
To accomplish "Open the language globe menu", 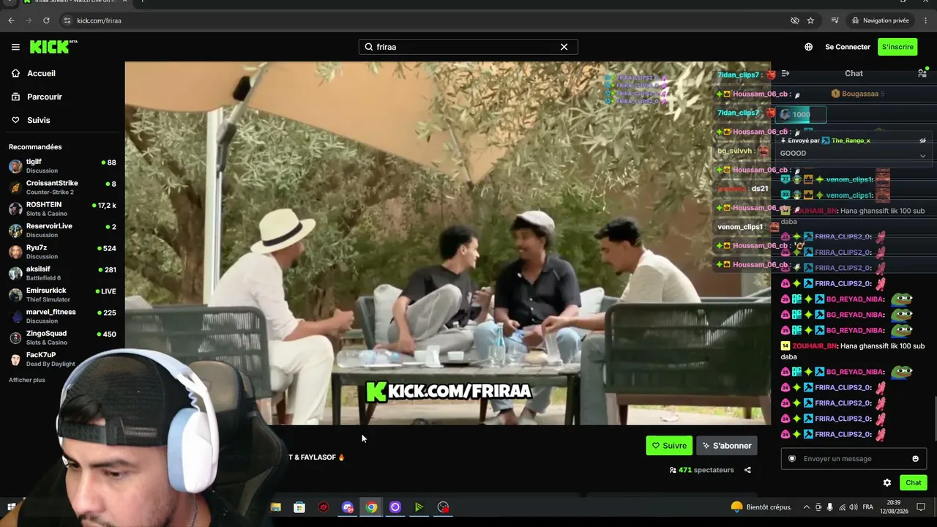I will coord(808,47).
